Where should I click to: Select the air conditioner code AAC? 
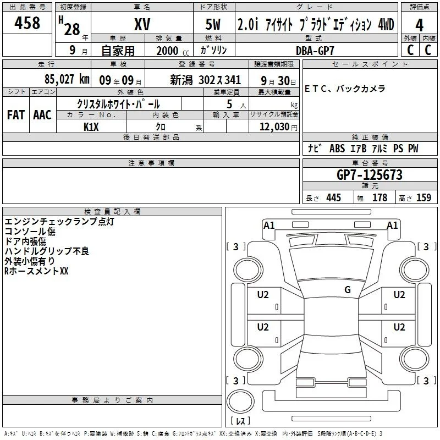click(x=42, y=115)
